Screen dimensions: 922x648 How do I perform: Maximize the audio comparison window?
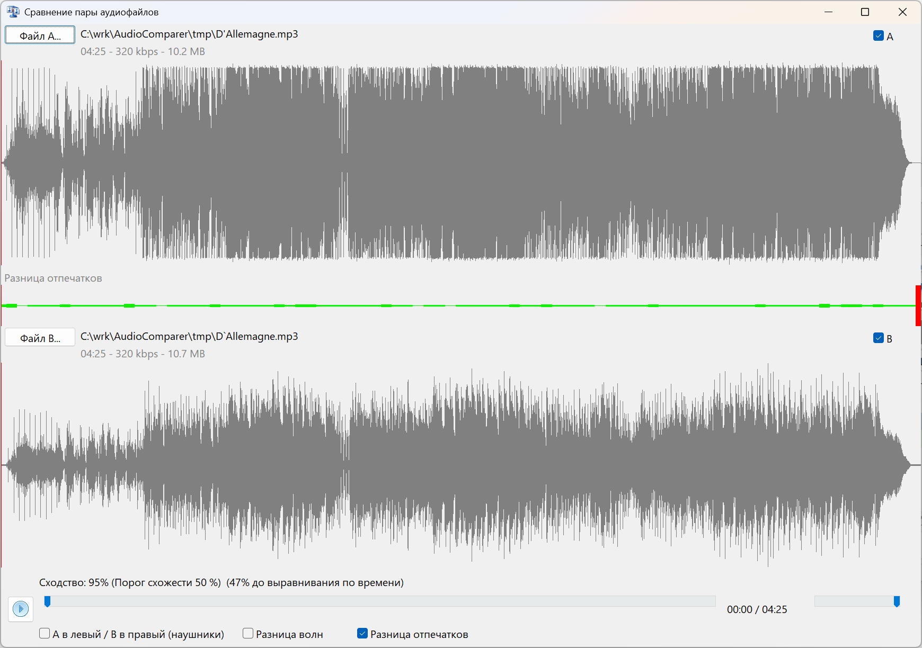865,12
